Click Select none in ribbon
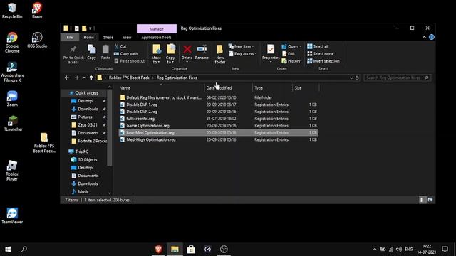456x256 pixels. [x=320, y=54]
